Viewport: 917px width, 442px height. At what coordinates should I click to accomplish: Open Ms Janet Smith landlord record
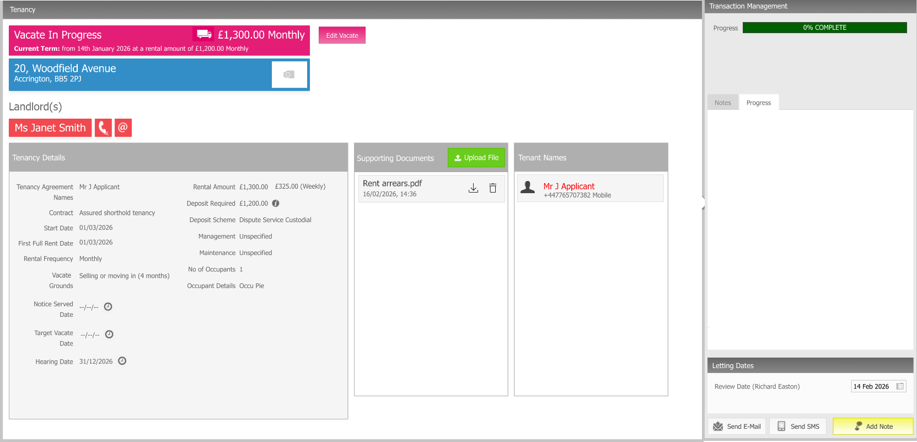pyautogui.click(x=50, y=128)
